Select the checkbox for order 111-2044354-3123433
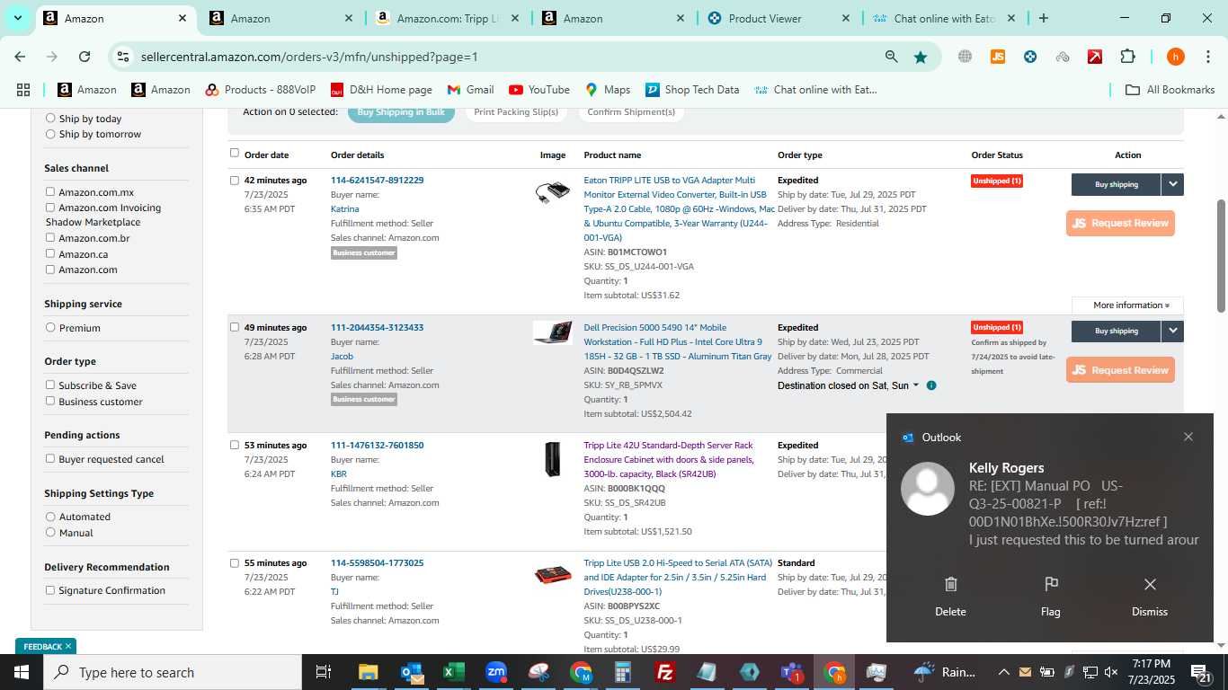 click(x=235, y=327)
